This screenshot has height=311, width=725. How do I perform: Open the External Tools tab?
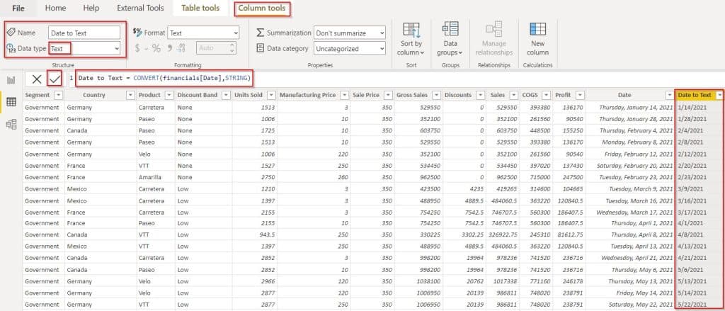coord(141,8)
